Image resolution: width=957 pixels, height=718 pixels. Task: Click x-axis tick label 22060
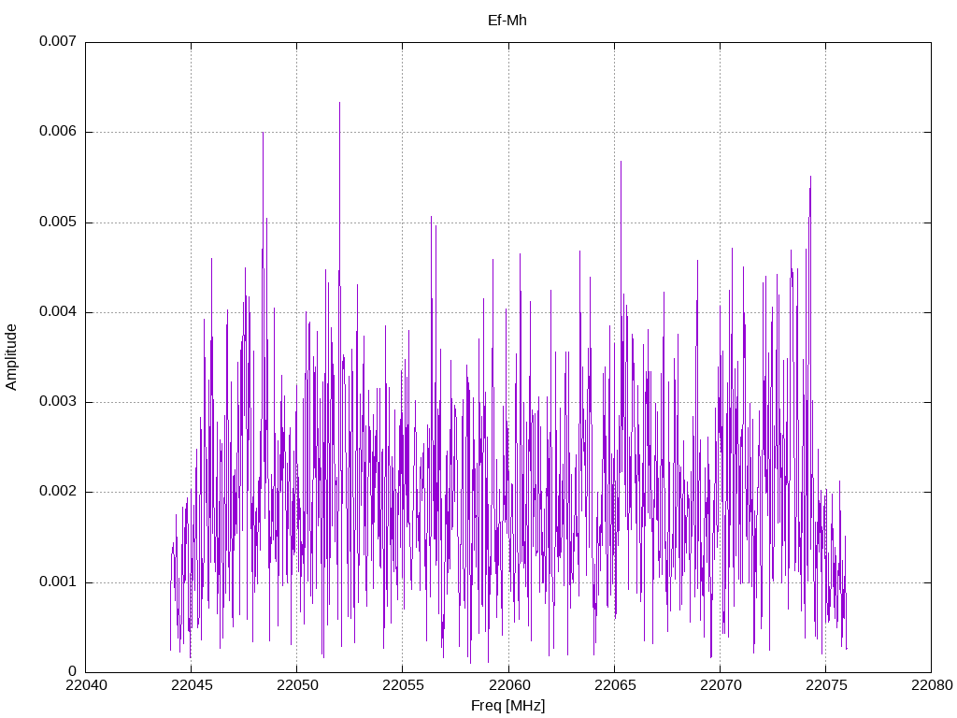pos(508,685)
